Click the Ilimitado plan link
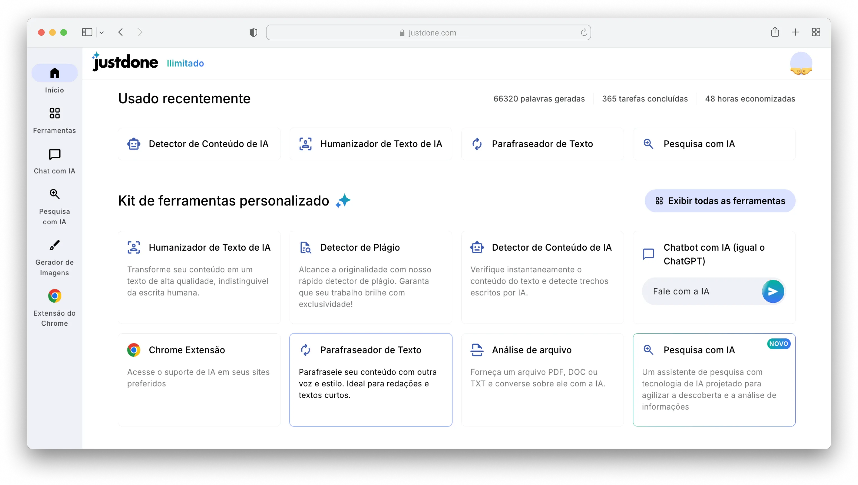Image resolution: width=858 pixels, height=485 pixels. [x=185, y=63]
